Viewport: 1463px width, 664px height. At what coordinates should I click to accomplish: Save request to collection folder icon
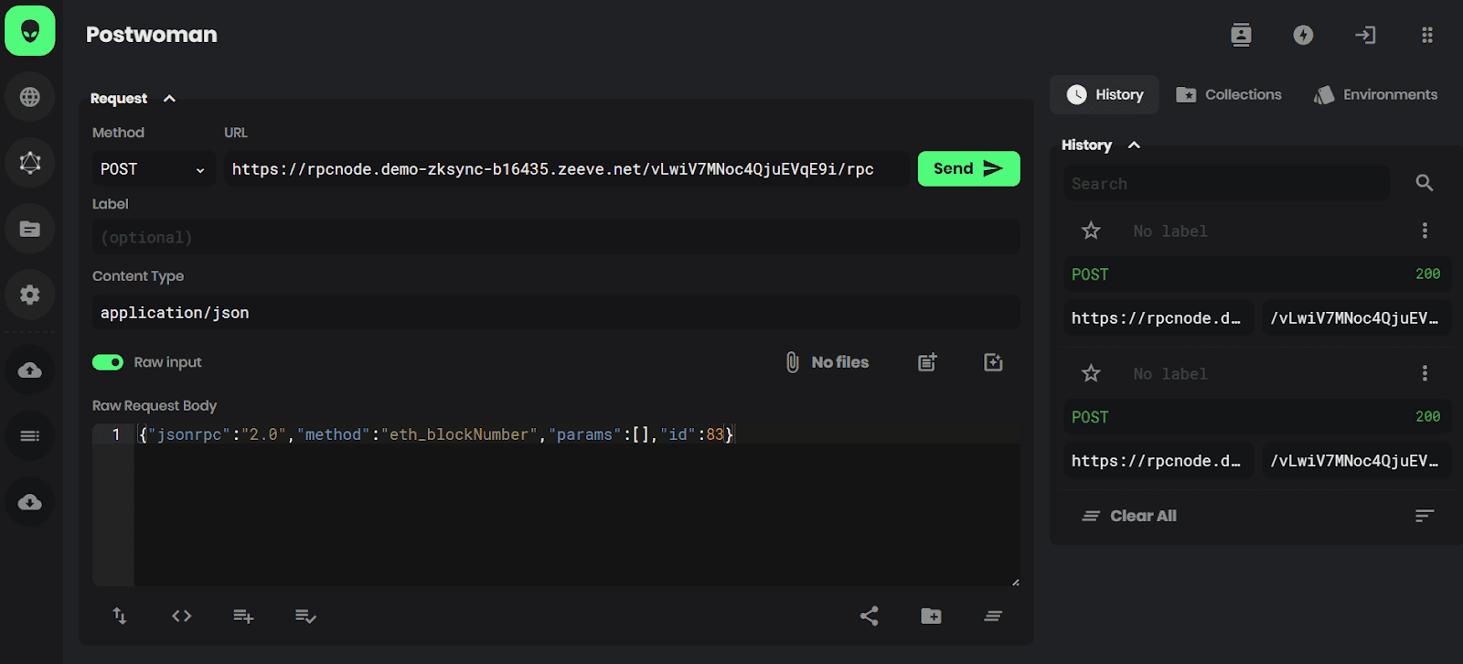coord(931,616)
